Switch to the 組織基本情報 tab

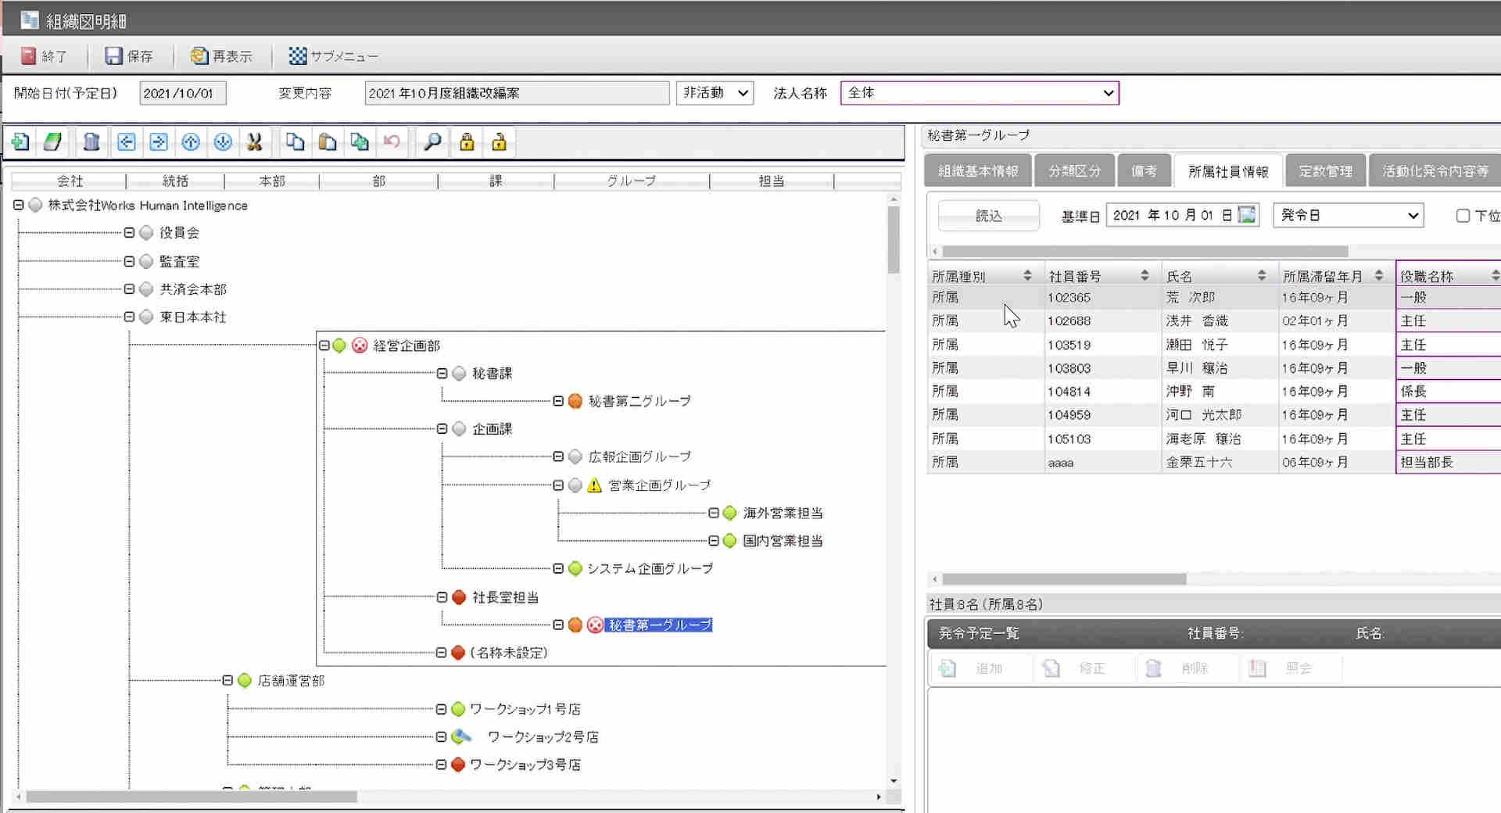pyautogui.click(x=978, y=171)
